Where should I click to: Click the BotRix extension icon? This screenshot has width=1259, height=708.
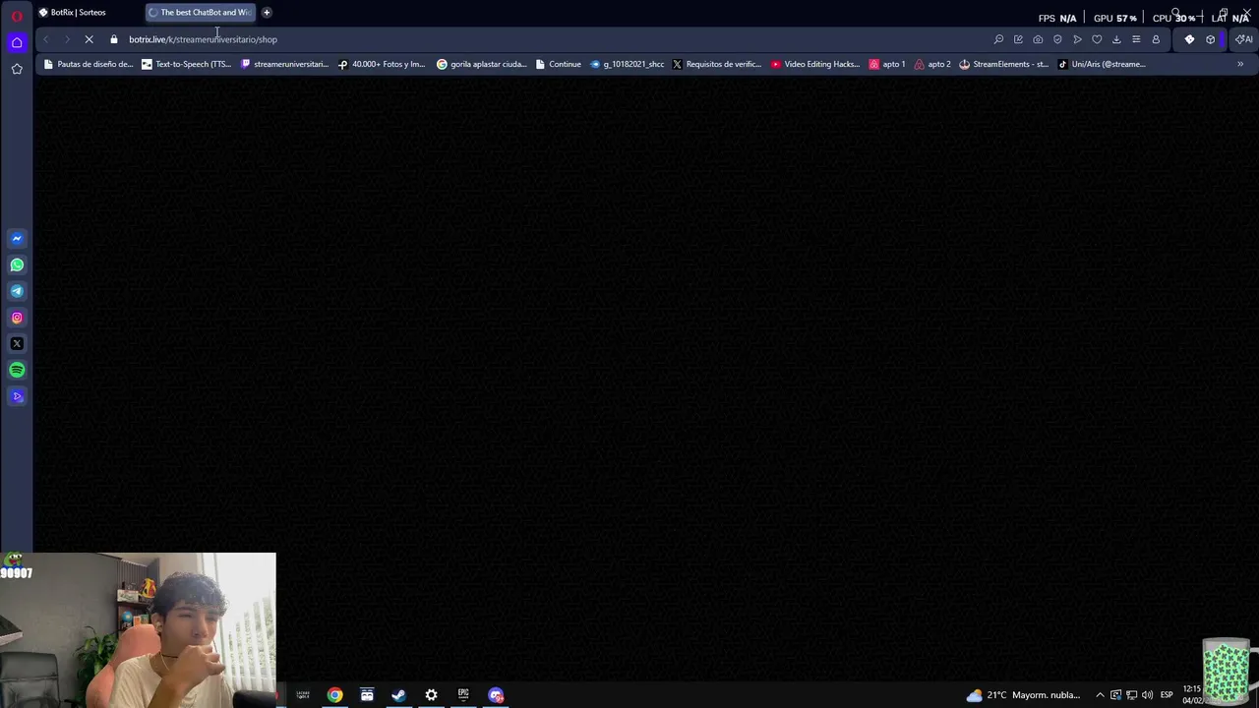(x=1189, y=39)
